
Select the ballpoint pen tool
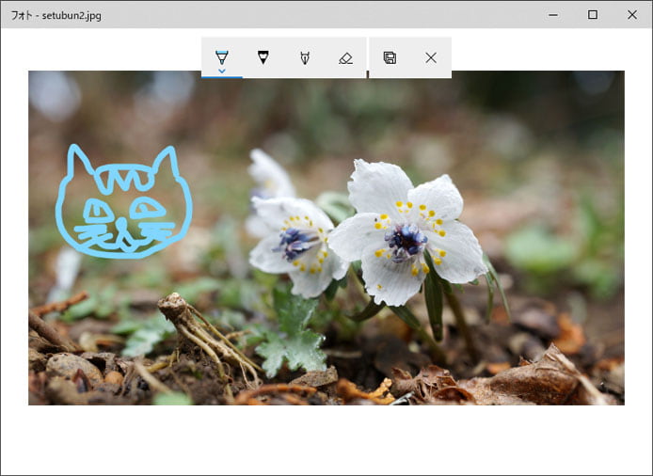tap(221, 56)
